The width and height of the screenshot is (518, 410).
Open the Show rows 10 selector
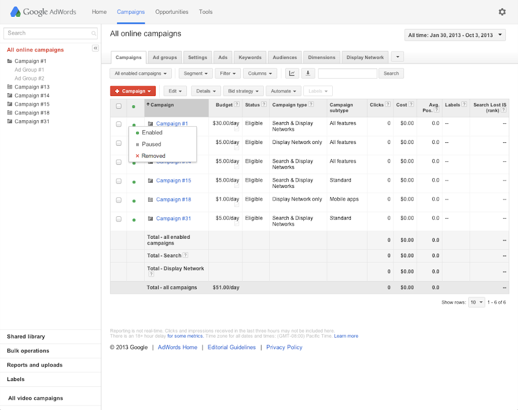(476, 302)
